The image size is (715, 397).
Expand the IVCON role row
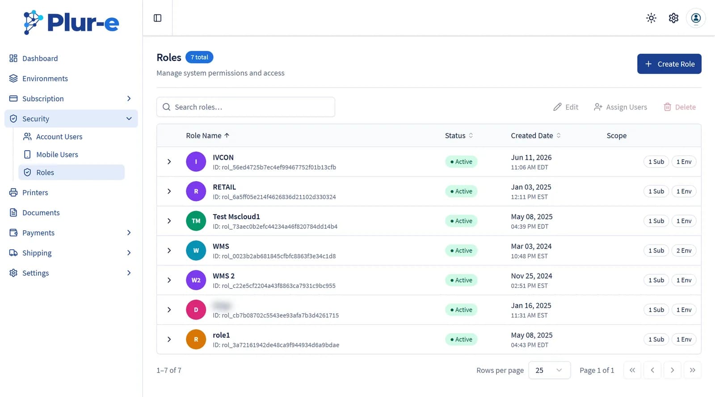169,161
